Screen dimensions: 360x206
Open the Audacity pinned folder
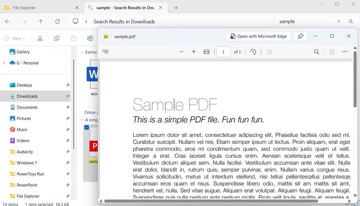(24, 152)
